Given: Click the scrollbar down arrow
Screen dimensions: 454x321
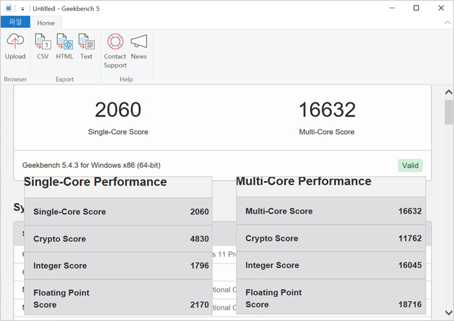Looking at the screenshot, I should tap(449, 313).
